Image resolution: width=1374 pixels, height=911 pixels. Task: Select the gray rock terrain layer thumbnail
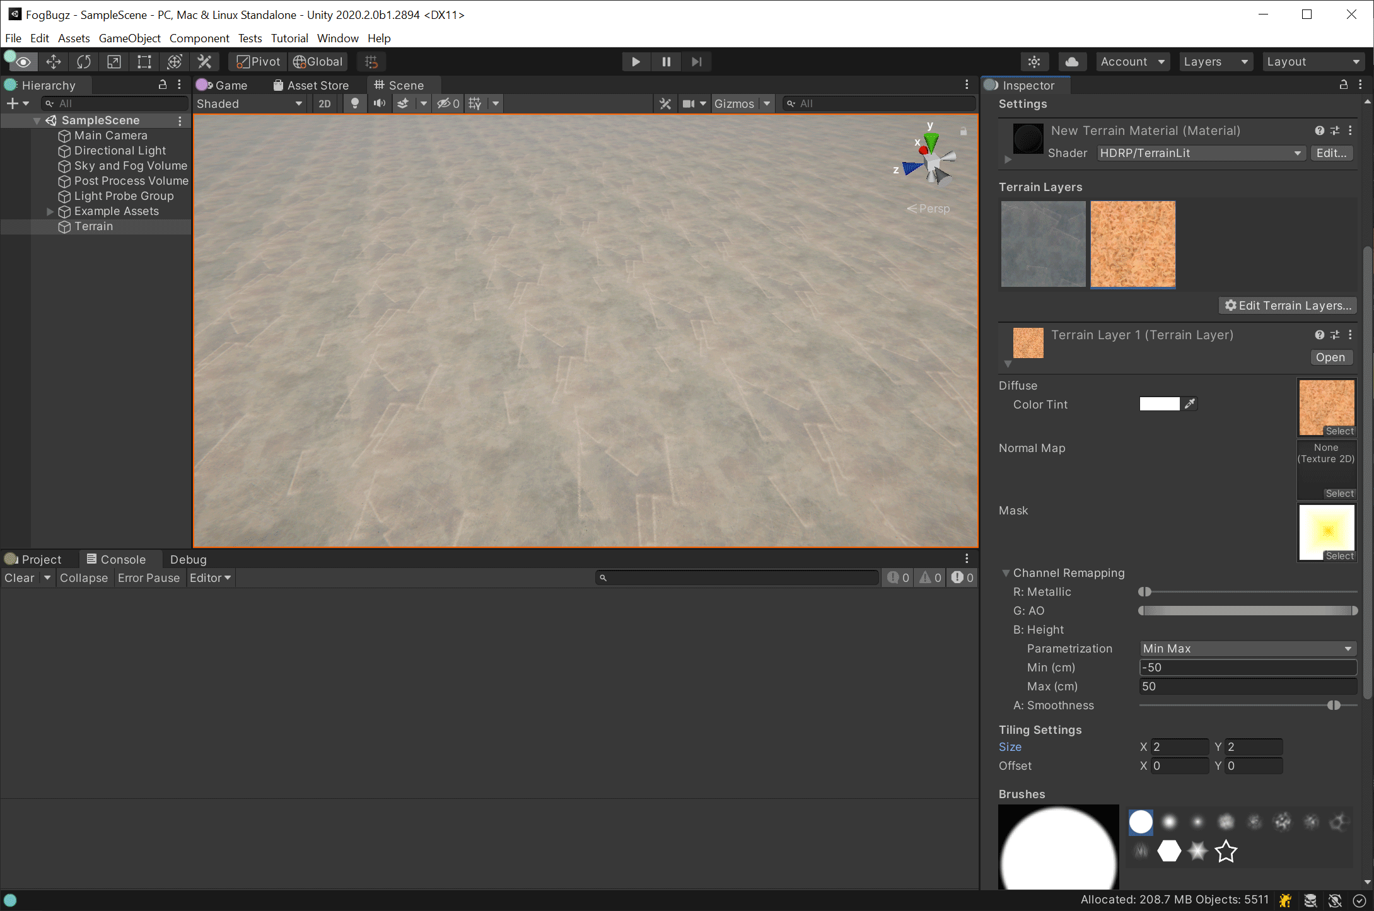tap(1043, 245)
